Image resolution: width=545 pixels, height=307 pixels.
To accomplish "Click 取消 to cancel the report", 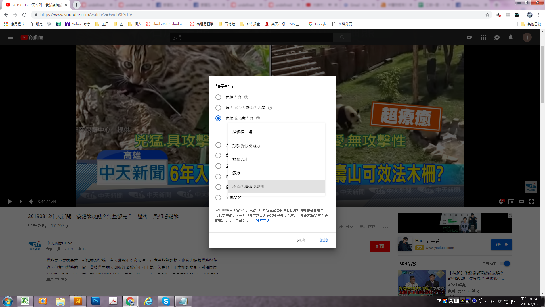I will 301,240.
